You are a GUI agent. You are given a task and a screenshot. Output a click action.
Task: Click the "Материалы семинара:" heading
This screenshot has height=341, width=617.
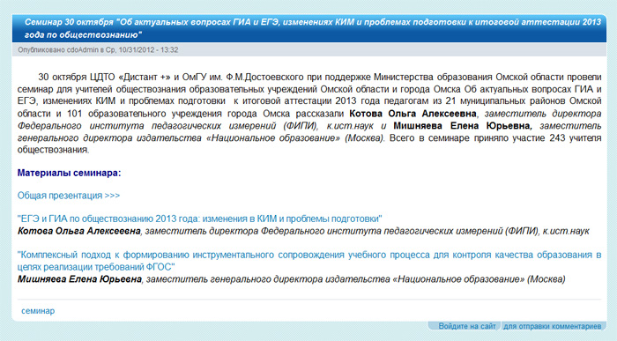point(70,173)
